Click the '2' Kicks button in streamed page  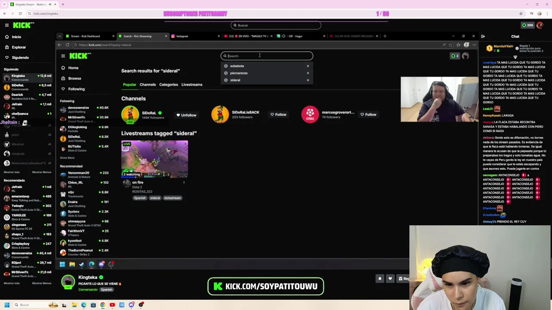tap(455, 56)
